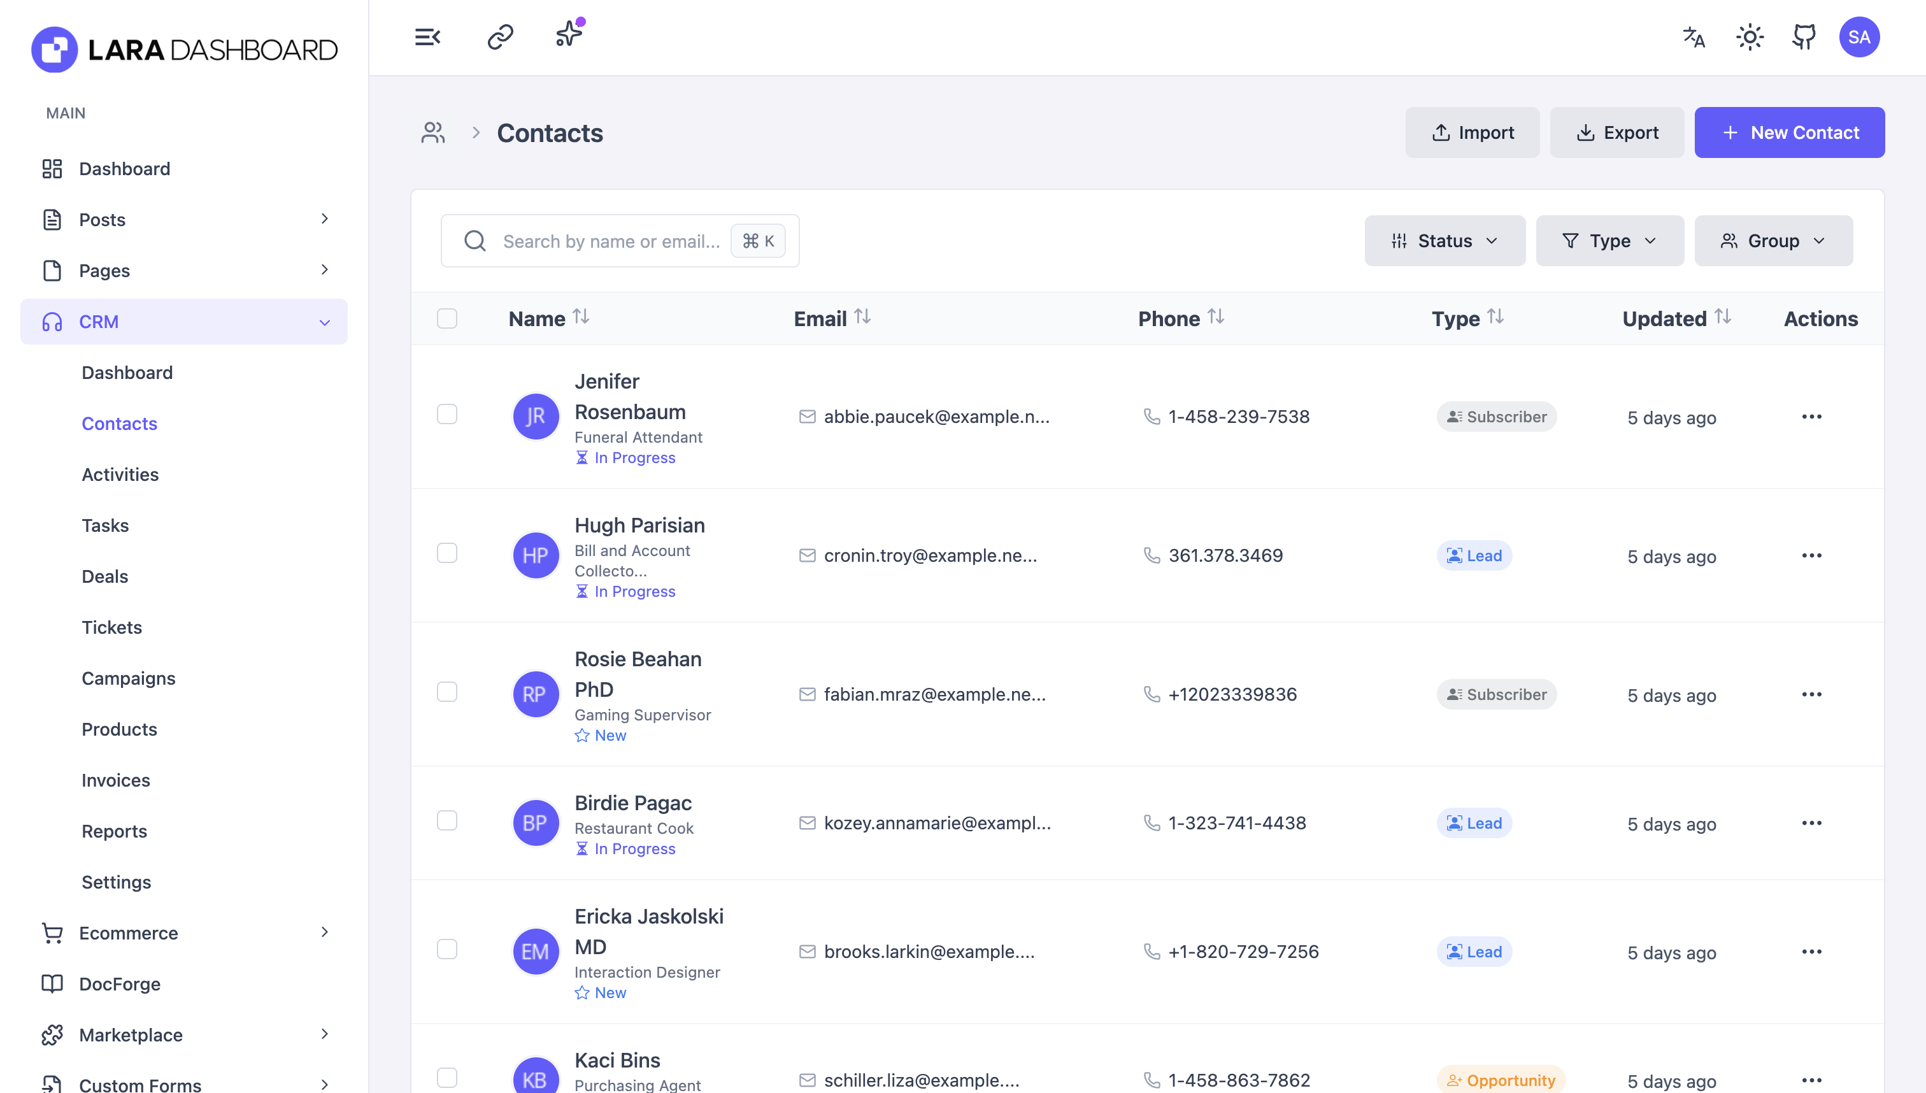Screen dimensions: 1926x1093
Task: Open the Group filter dropdown
Action: (1773, 240)
